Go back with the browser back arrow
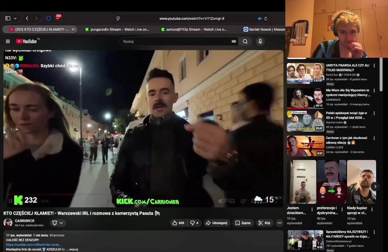 [x=27, y=18]
